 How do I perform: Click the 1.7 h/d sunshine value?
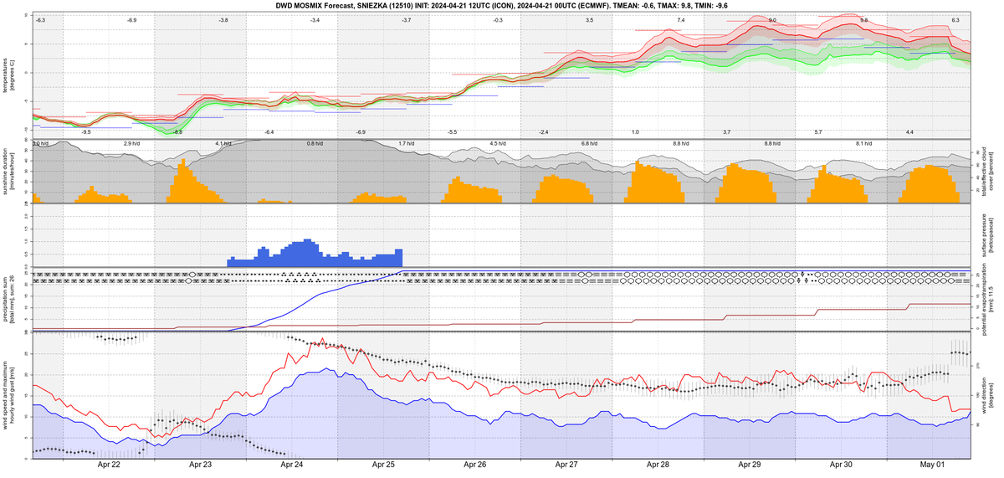pyautogui.click(x=407, y=144)
